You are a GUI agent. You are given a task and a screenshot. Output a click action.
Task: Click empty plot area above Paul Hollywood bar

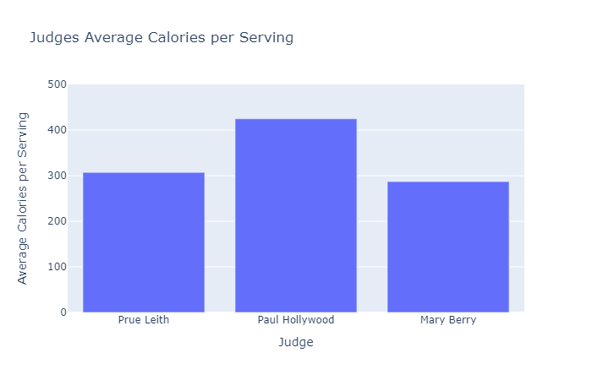coord(296,101)
